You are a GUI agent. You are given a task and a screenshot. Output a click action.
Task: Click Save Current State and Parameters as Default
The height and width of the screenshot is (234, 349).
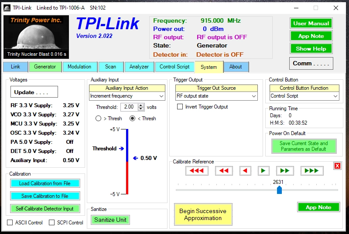304,146
